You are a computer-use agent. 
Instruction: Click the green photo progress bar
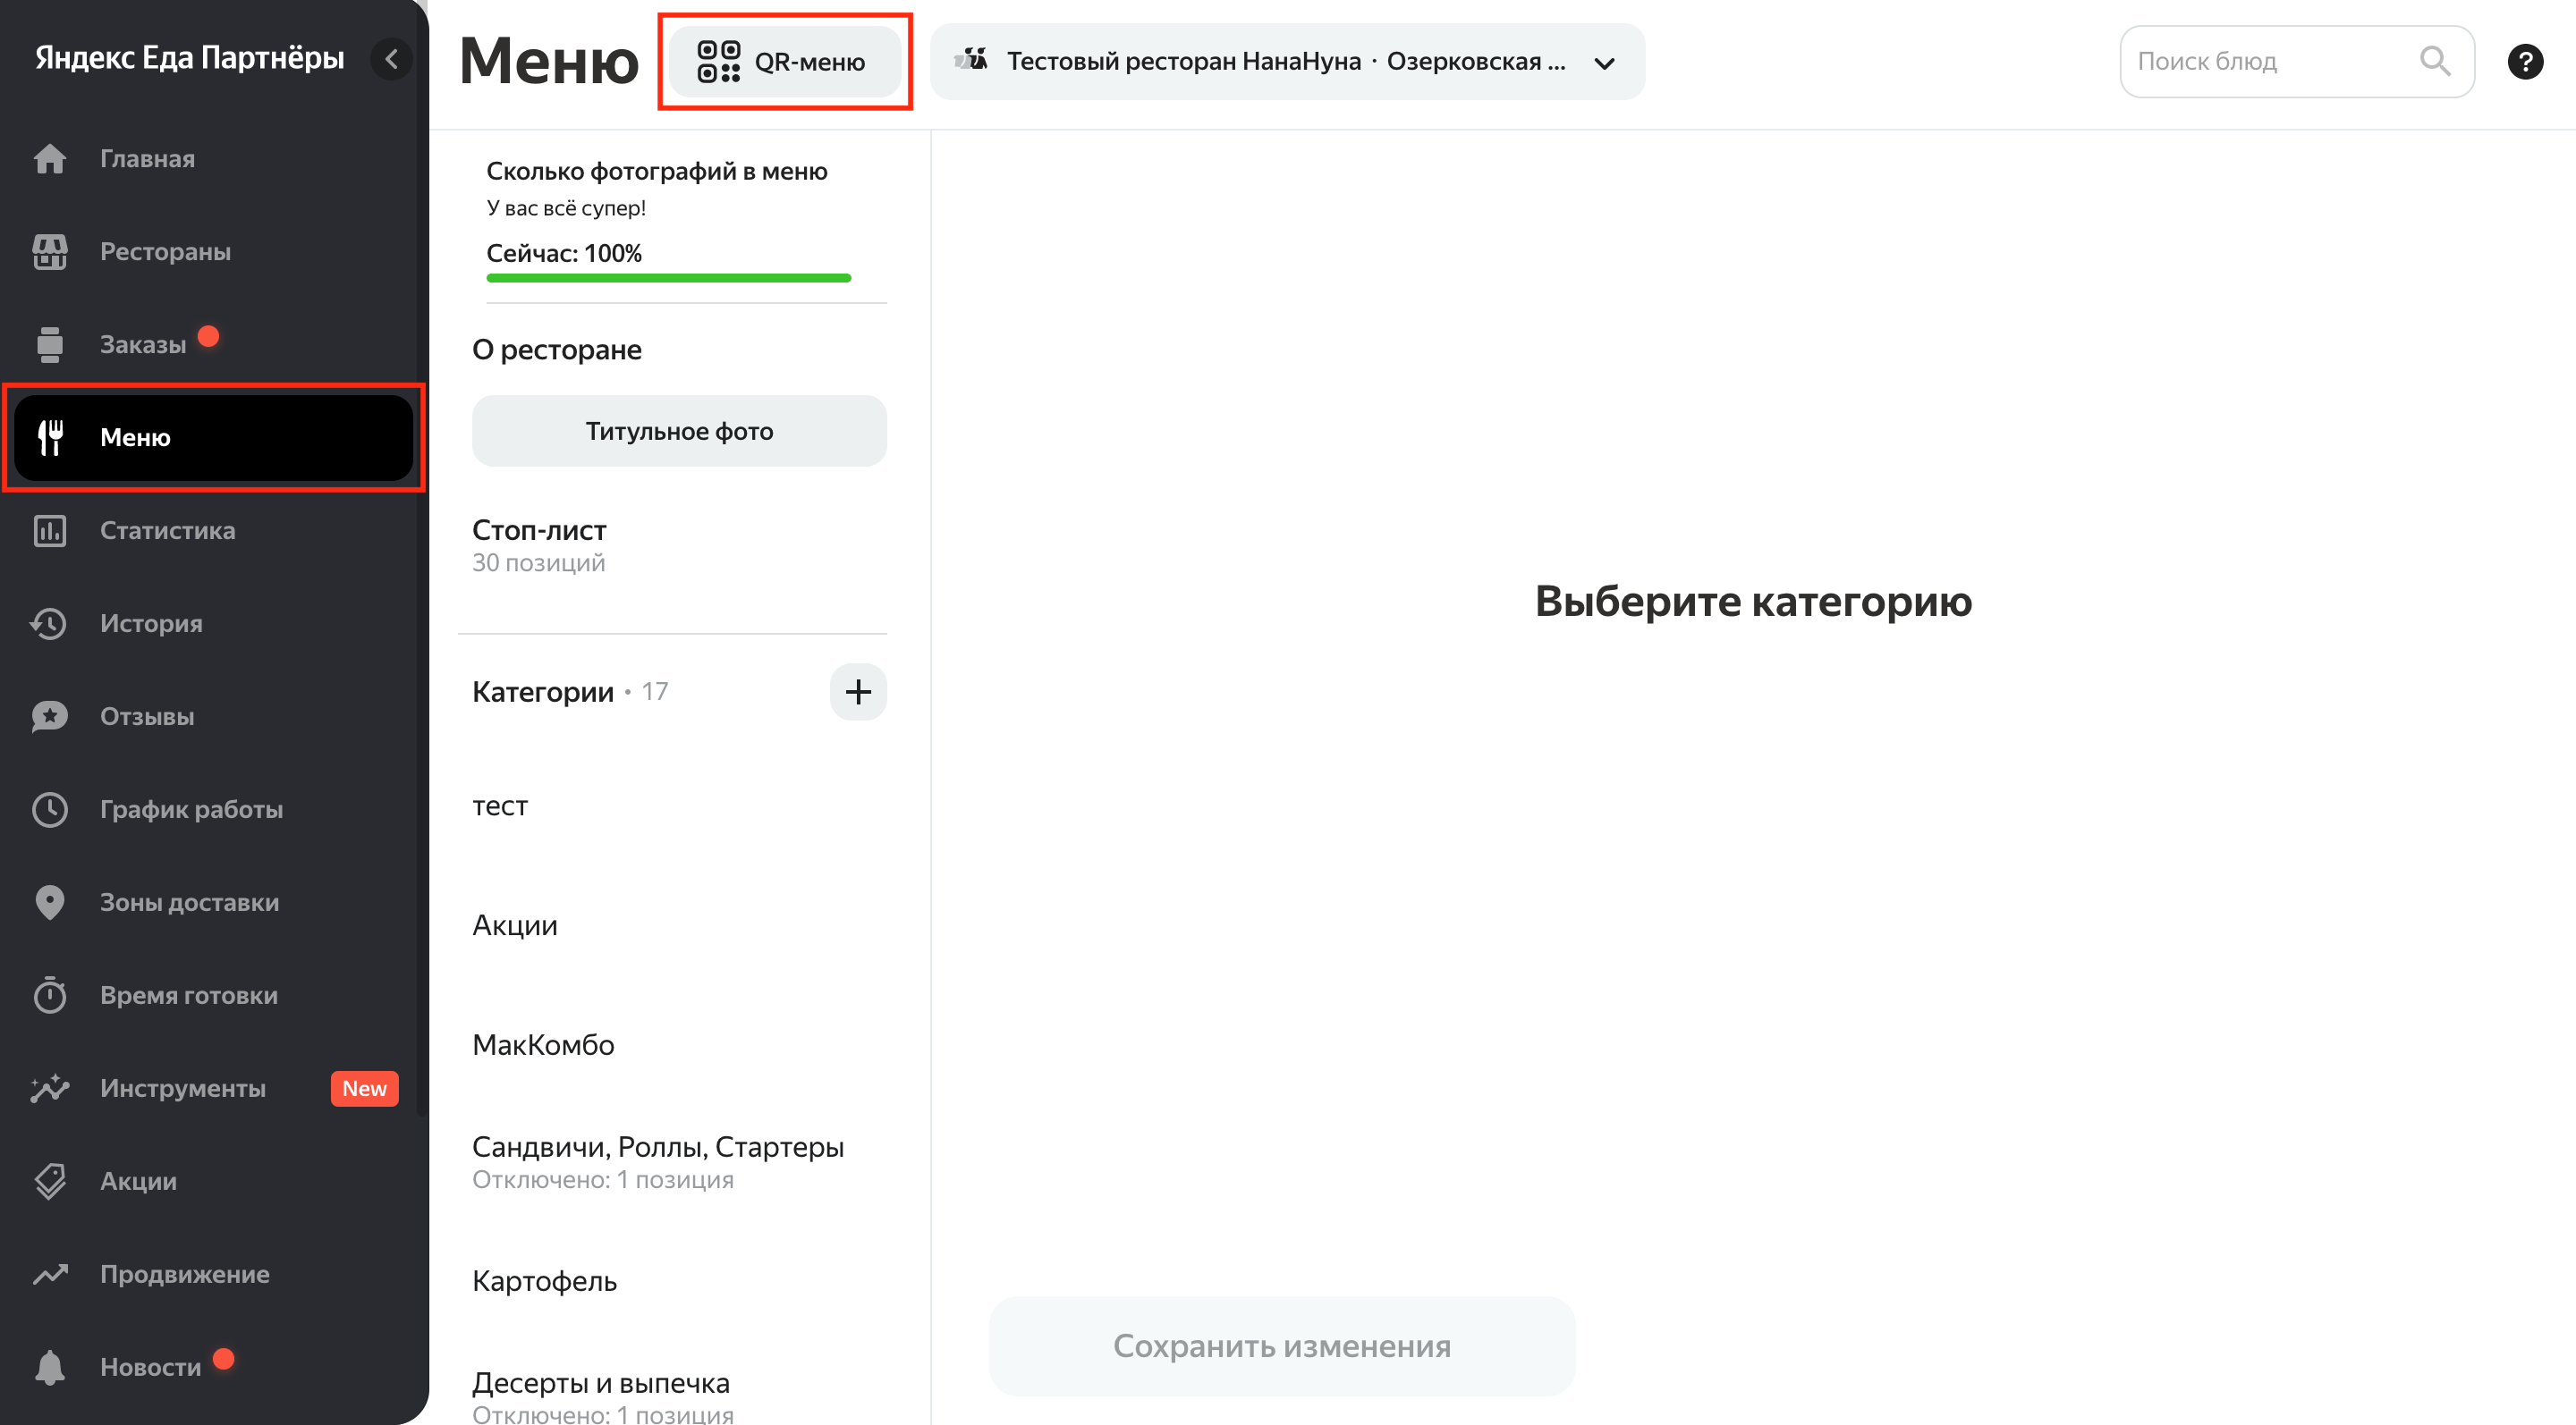[668, 278]
